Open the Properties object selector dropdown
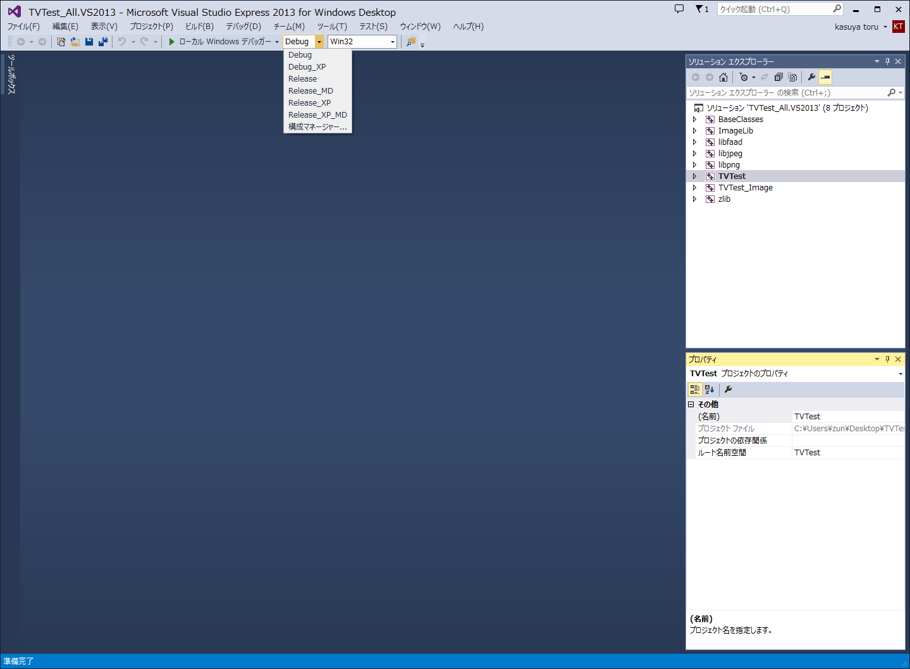Image resolution: width=910 pixels, height=669 pixels. (x=901, y=374)
